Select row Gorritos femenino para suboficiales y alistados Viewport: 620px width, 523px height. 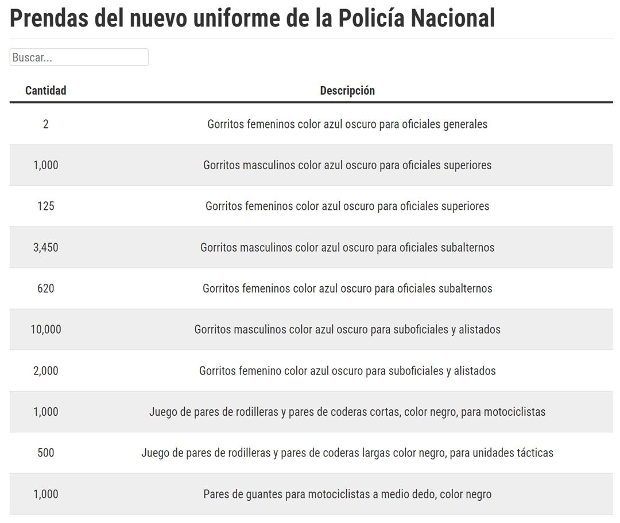coord(311,370)
